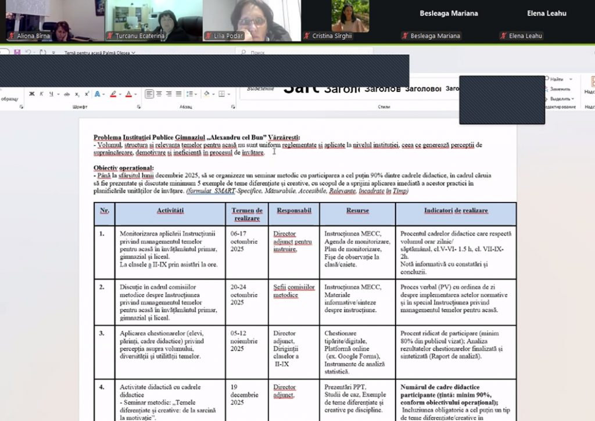Click Найти (Find) button

[x=556, y=79]
